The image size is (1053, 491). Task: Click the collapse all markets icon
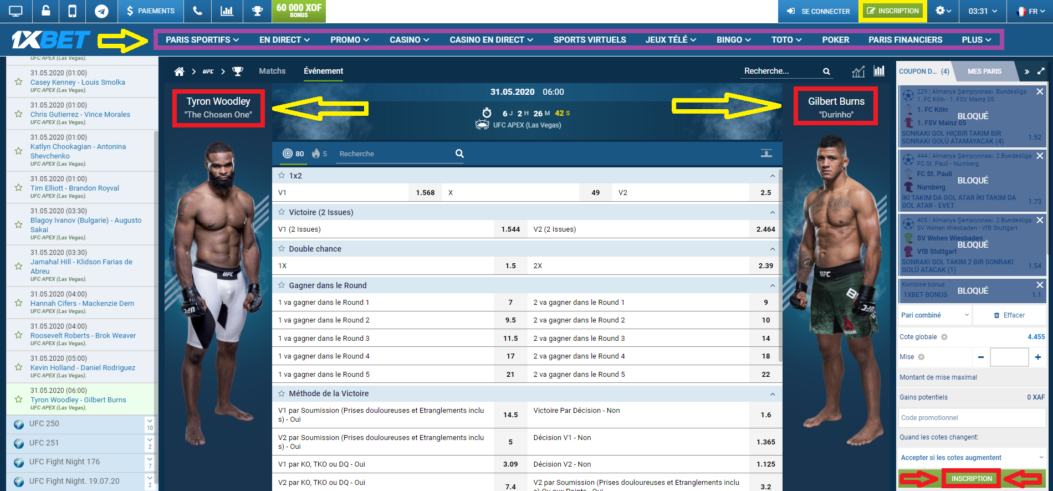pos(766,154)
